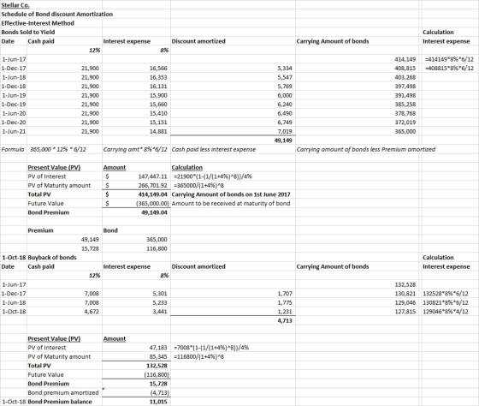Select Bond Premium amount 49,149.04
479x406 pixels.
point(154,212)
